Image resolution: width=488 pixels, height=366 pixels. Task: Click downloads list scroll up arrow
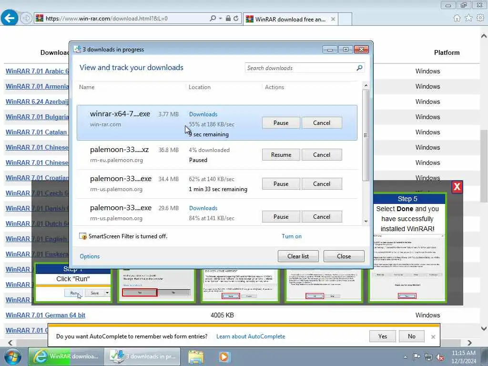tap(366, 85)
